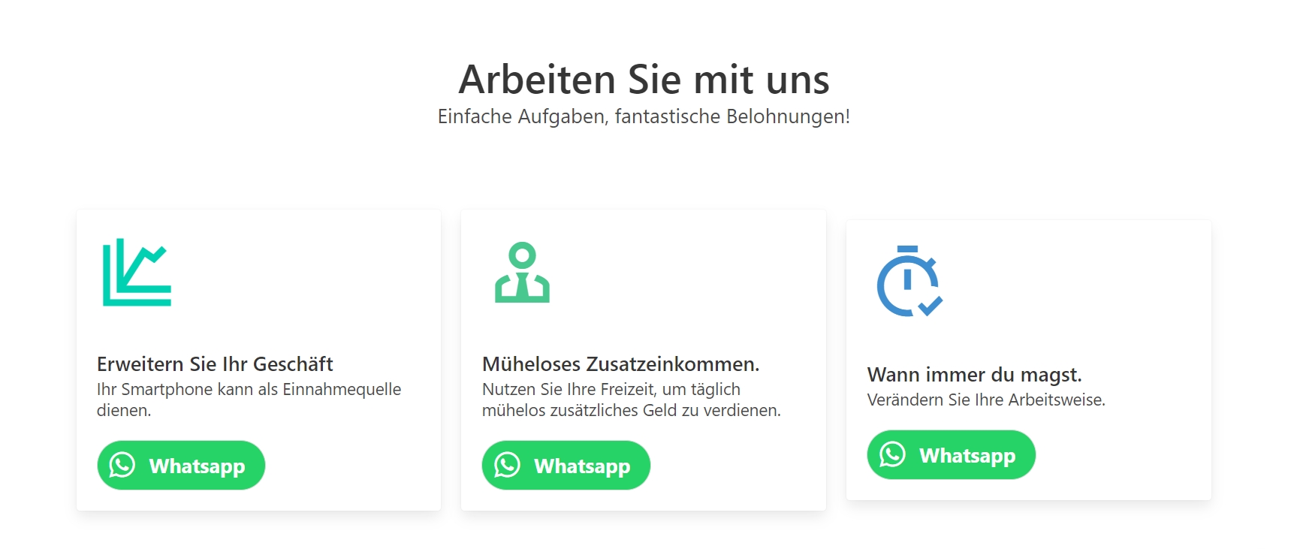
Task: Select the 'Erweitern Sie Ihr Geschäft' title
Action: point(215,364)
